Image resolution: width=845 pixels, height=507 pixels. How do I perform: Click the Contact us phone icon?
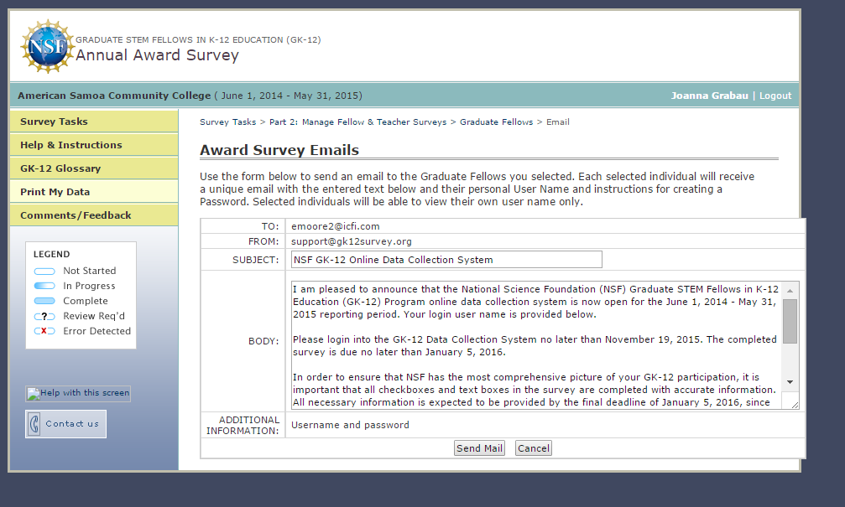[34, 424]
